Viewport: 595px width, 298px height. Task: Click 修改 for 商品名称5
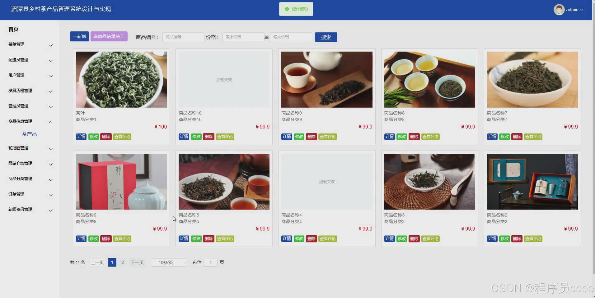[x=196, y=239]
